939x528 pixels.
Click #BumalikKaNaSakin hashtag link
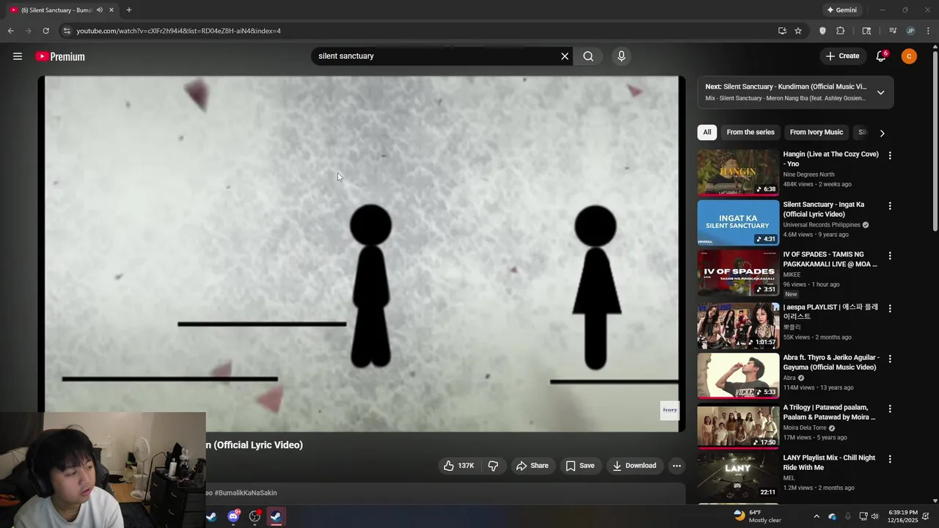click(x=246, y=493)
